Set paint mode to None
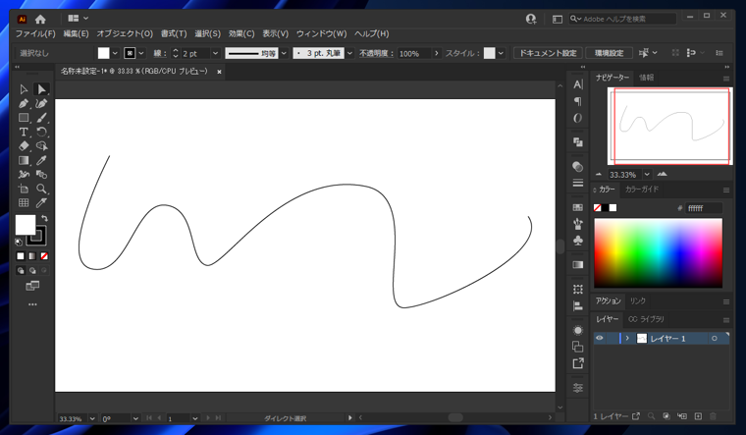746x435 pixels. pos(44,256)
